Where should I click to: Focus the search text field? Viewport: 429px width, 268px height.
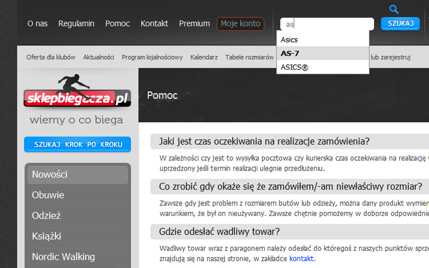(327, 24)
